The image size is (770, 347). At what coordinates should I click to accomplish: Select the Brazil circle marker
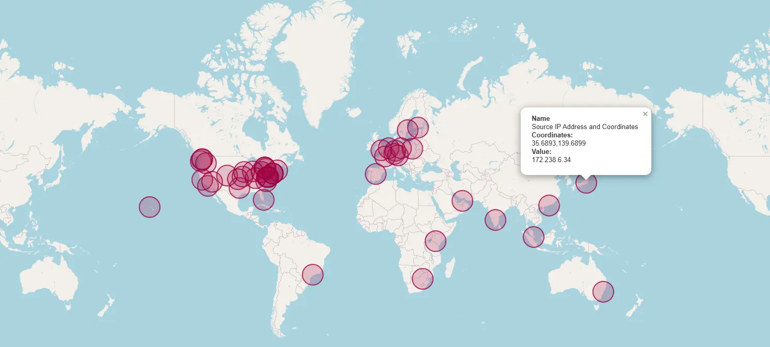pyautogui.click(x=312, y=274)
